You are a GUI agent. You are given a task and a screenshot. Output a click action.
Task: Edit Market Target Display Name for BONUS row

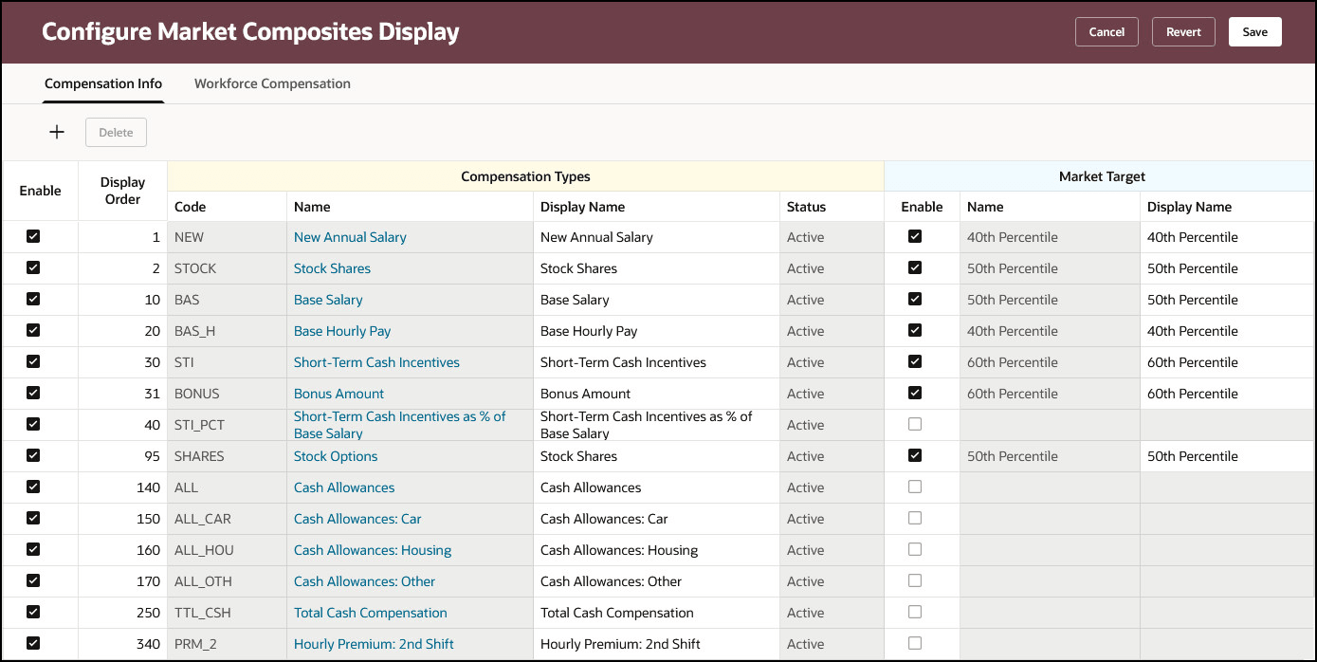[x=1227, y=394]
